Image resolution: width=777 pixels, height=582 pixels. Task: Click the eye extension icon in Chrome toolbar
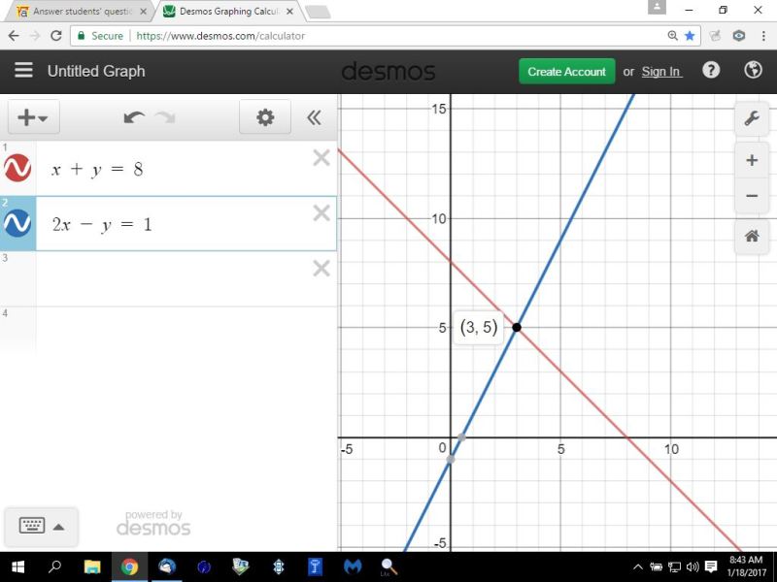coord(738,36)
